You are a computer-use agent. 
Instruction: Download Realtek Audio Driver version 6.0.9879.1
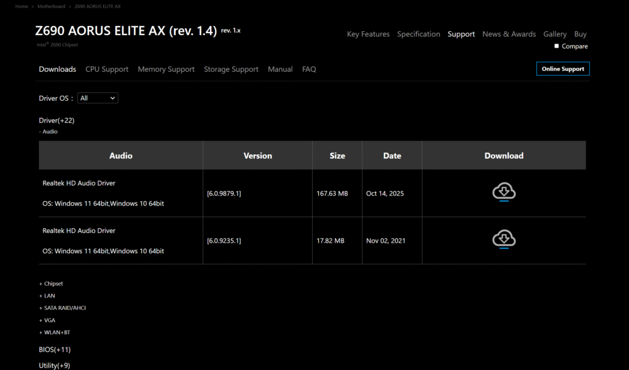[504, 192]
